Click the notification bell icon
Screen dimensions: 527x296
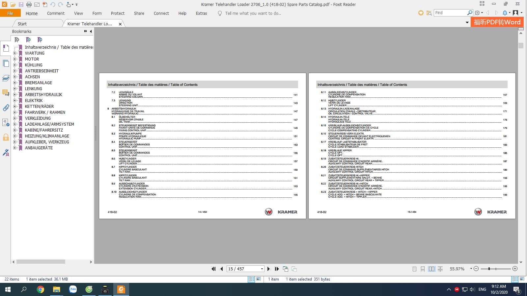point(505,13)
